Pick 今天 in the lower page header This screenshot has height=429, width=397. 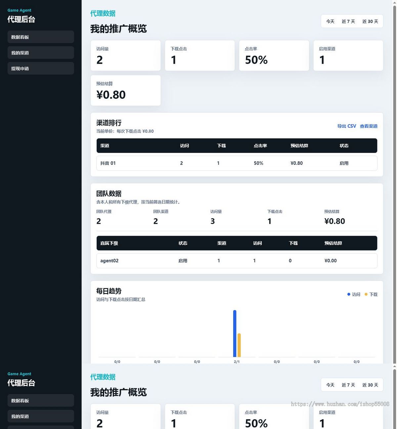(x=330, y=385)
